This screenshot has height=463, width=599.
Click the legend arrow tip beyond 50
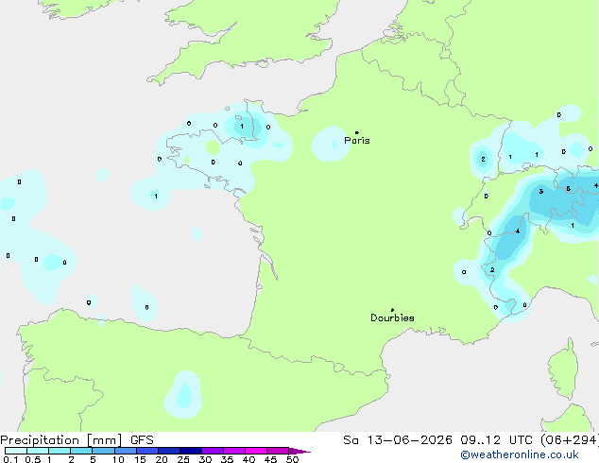[299, 452]
